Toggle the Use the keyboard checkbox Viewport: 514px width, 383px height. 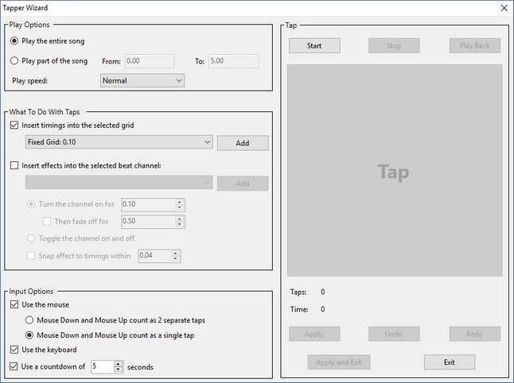click(14, 350)
